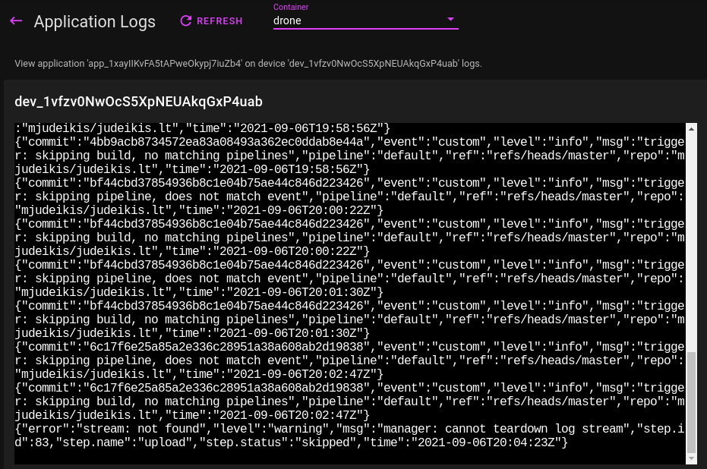Click the REFRESH button to reload logs
Image resolution: width=707 pixels, height=469 pixels.
click(211, 20)
